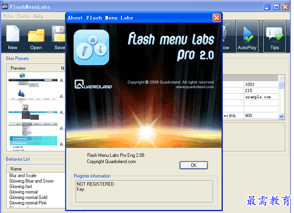The image size is (294, 213).
Task: Click the properties list scroll up arrow
Action: [x=281, y=78]
